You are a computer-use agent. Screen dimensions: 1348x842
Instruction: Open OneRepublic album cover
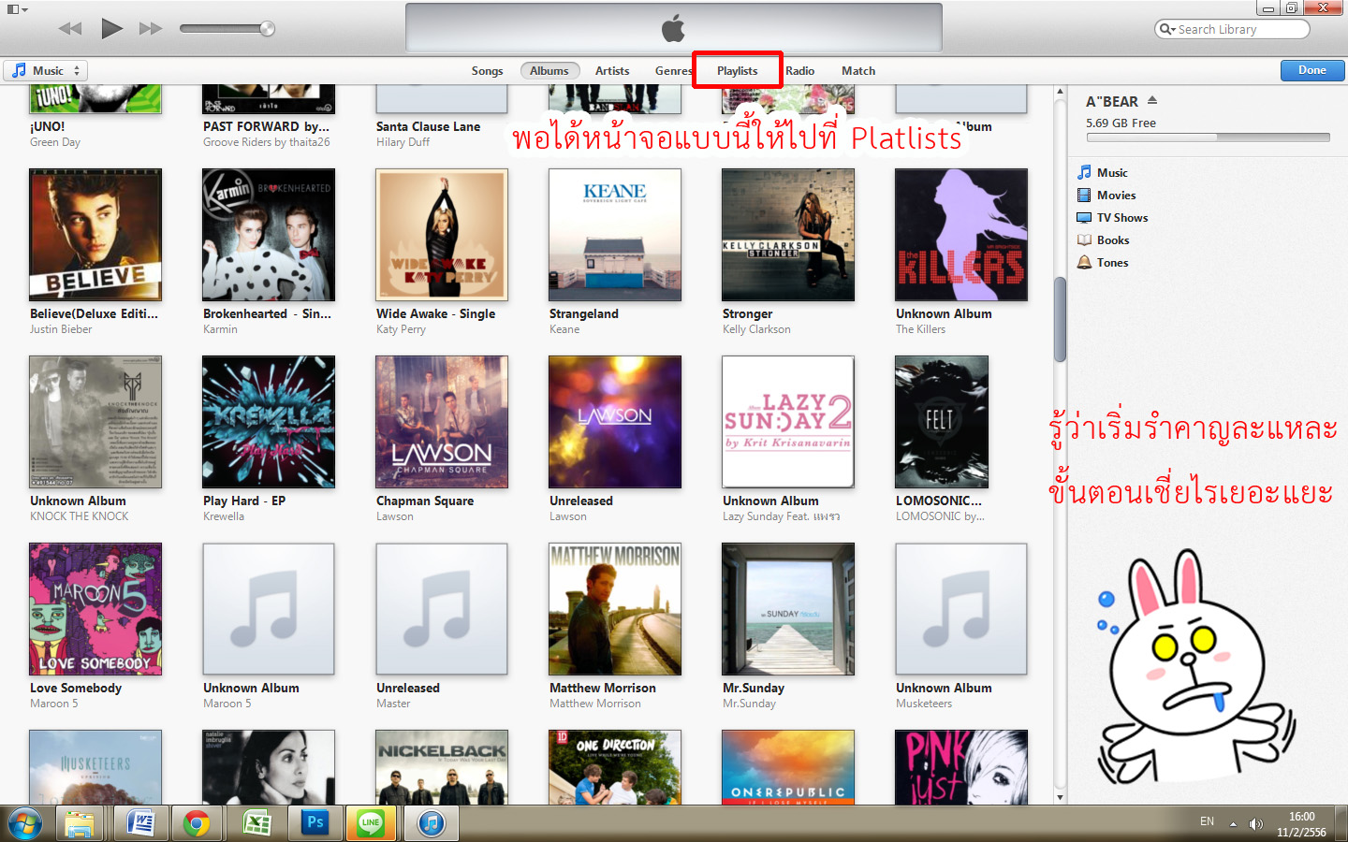(x=788, y=767)
